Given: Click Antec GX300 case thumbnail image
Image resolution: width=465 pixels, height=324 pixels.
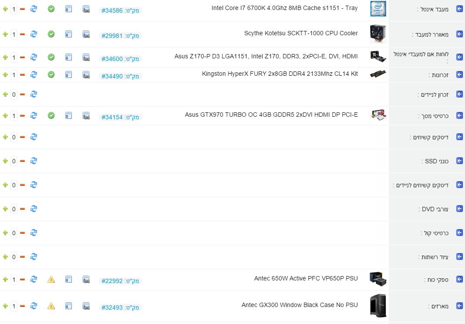Looking at the screenshot, I should tap(377, 306).
